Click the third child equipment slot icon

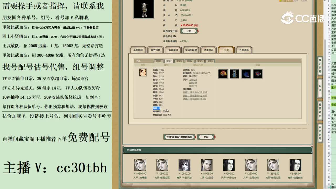tap(246, 74)
